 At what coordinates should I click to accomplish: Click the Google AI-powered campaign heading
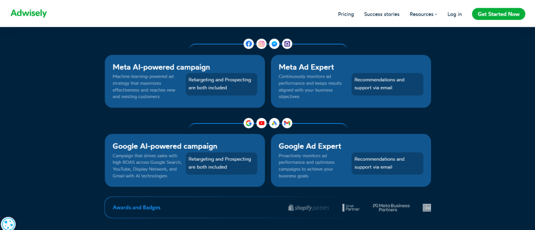[x=165, y=146]
